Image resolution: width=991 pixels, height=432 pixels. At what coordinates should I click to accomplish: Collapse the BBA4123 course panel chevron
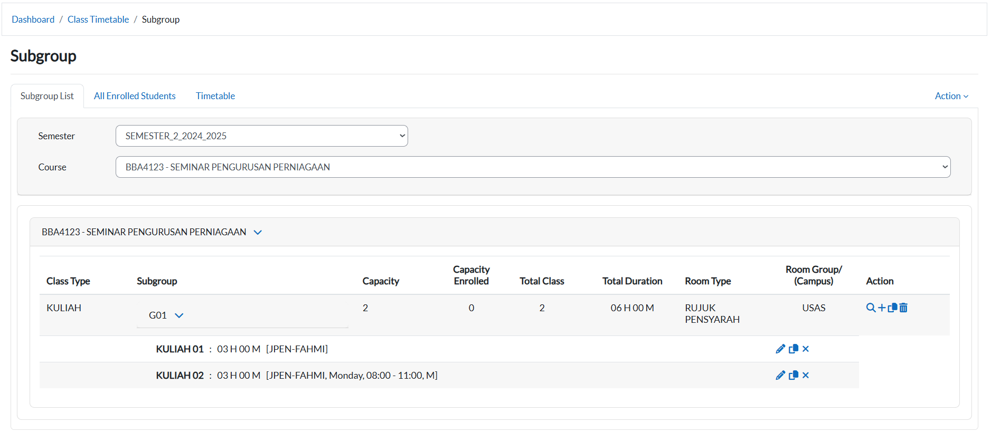click(x=258, y=232)
